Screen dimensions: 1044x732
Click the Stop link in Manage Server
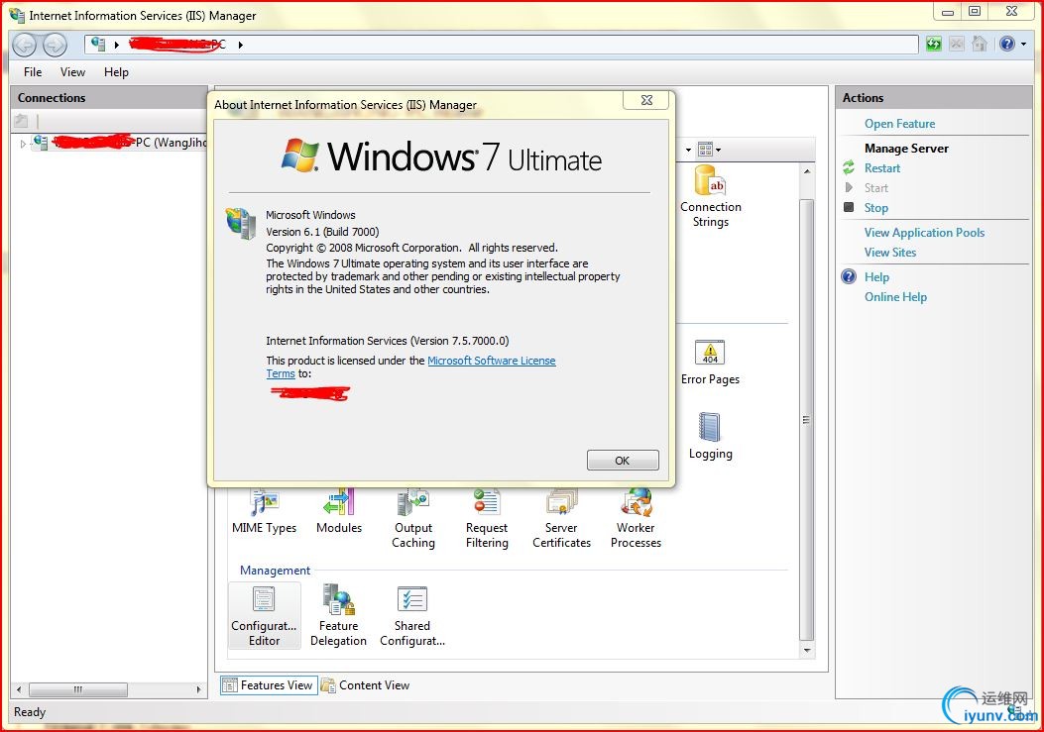point(876,207)
